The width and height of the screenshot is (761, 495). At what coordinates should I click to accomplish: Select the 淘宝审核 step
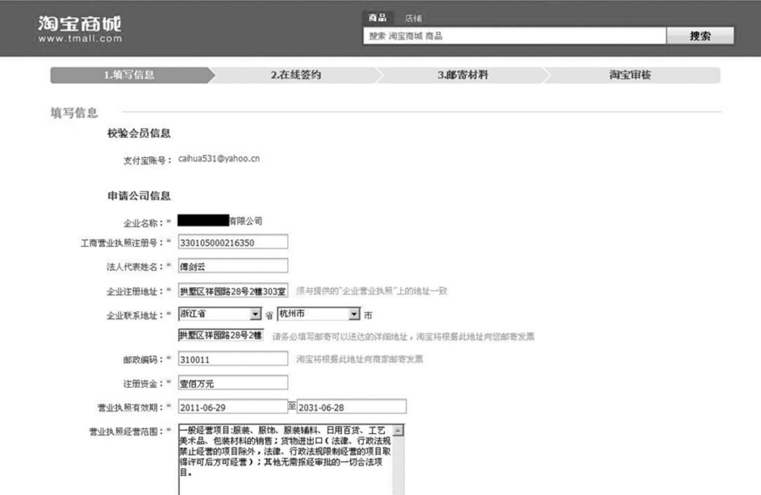click(630, 75)
